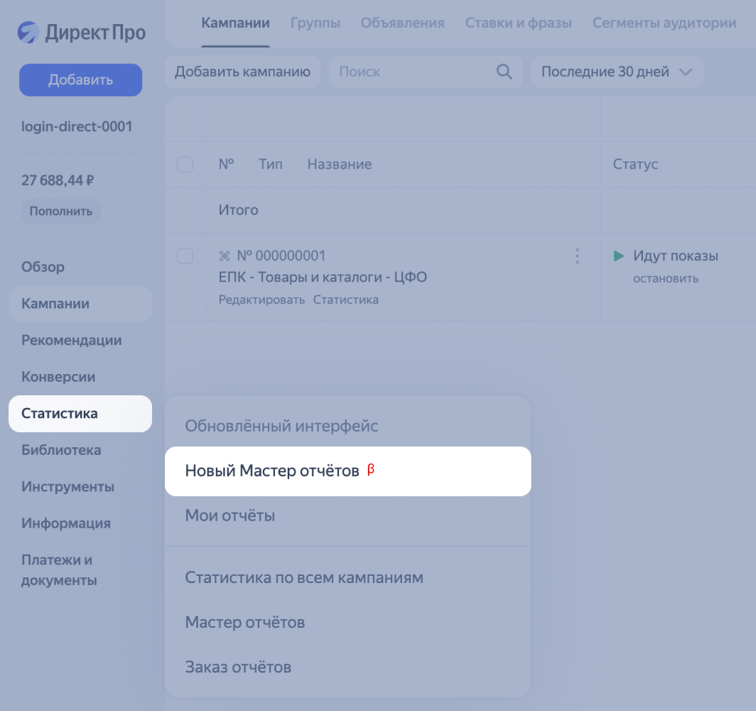Open the Статистика sidebar submenu
The height and width of the screenshot is (711, 756).
click(x=80, y=414)
